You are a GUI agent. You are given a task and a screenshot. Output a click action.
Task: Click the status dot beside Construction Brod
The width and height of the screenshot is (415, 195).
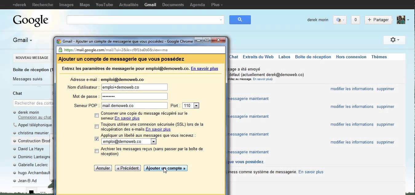click(15, 141)
